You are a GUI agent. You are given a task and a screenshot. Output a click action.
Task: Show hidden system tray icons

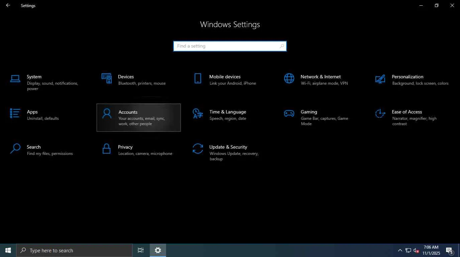click(x=400, y=250)
